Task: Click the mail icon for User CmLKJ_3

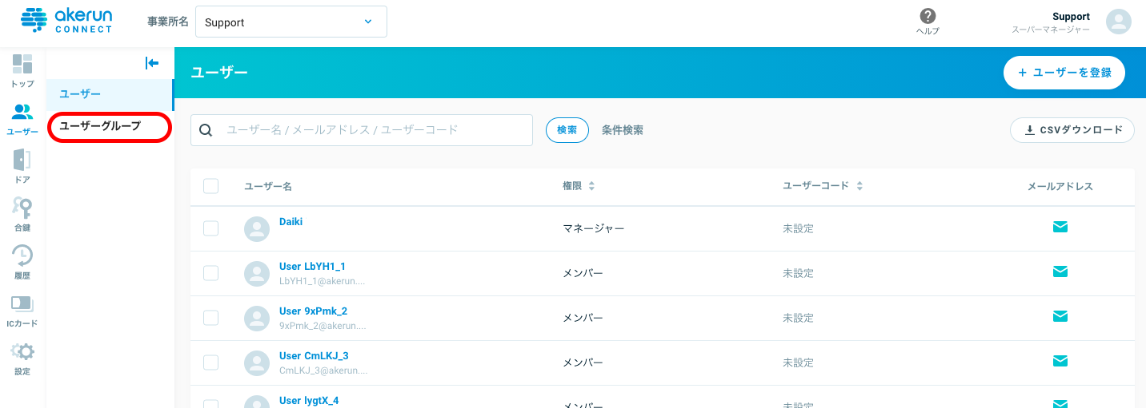Action: [x=1060, y=361]
